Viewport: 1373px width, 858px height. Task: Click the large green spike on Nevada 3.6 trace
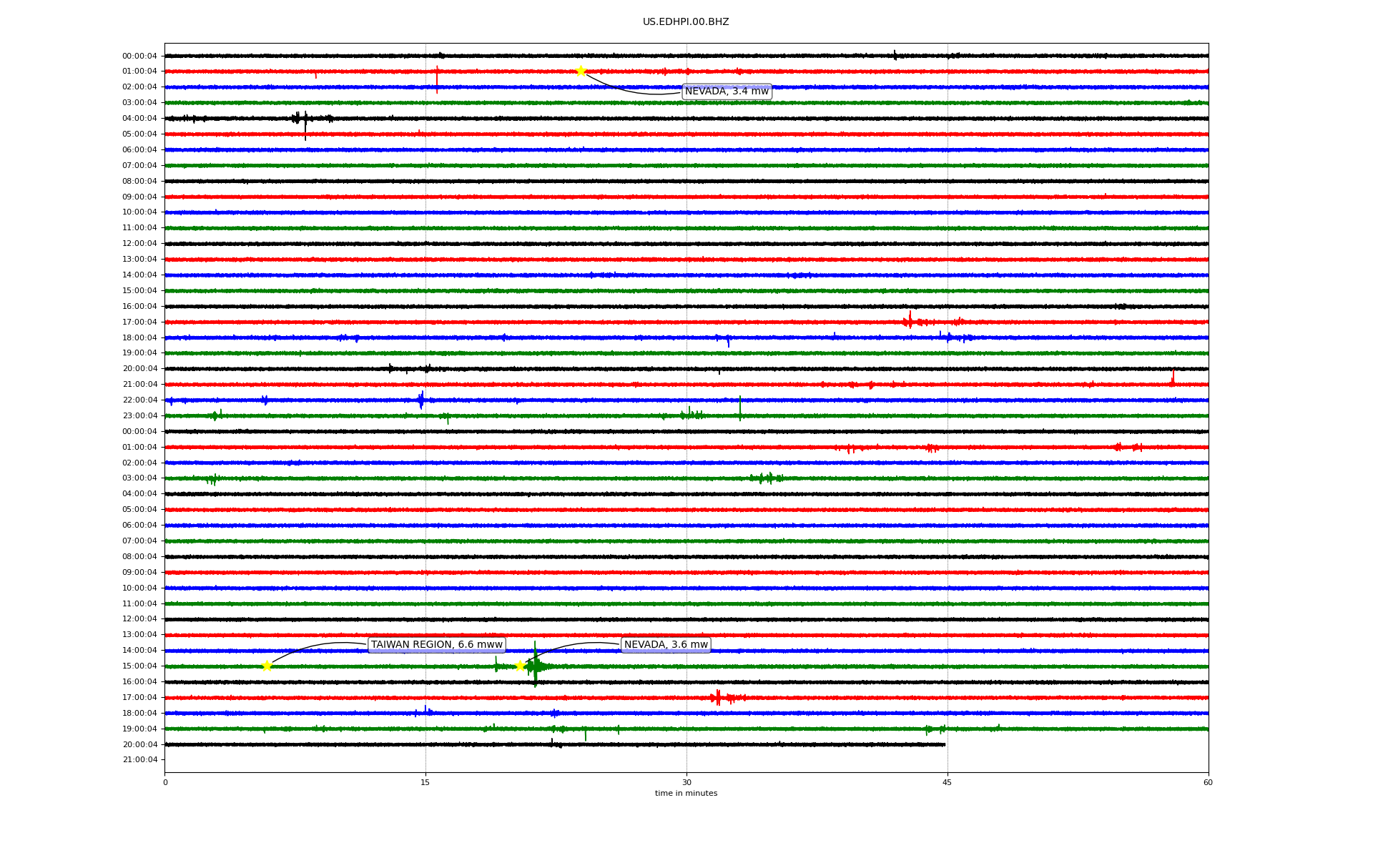click(535, 665)
